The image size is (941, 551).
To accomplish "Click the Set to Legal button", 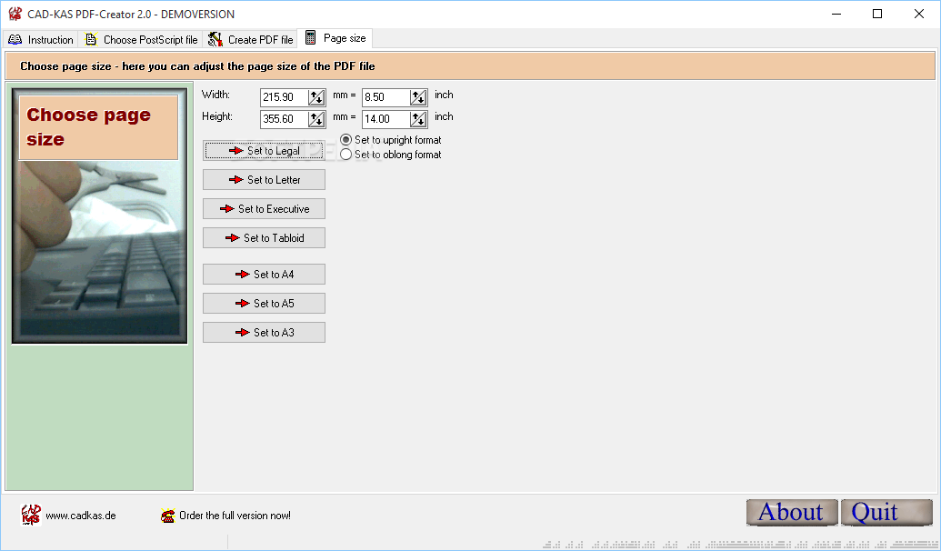I will coord(264,151).
